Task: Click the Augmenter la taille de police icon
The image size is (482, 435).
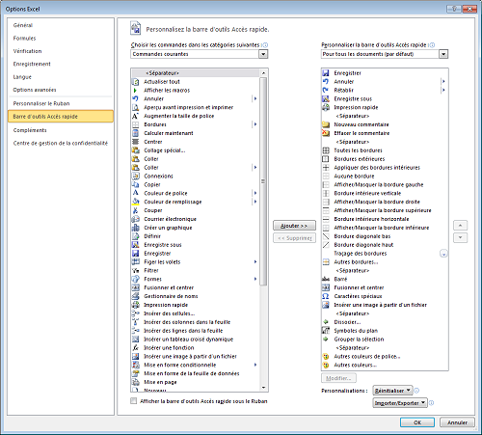Action: coord(136,116)
